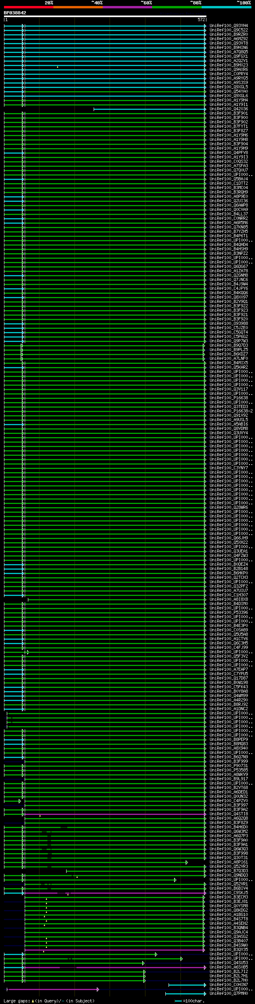This screenshot has height=1004, width=255.
Task: Select label UniRef100_Q2UI36
Action: click(229, 201)
